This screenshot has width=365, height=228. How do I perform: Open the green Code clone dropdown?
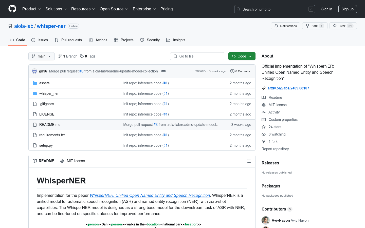pos(242,56)
